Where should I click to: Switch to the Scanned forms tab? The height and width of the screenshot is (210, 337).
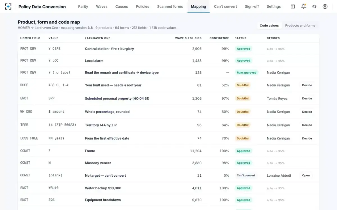pyautogui.click(x=170, y=6)
